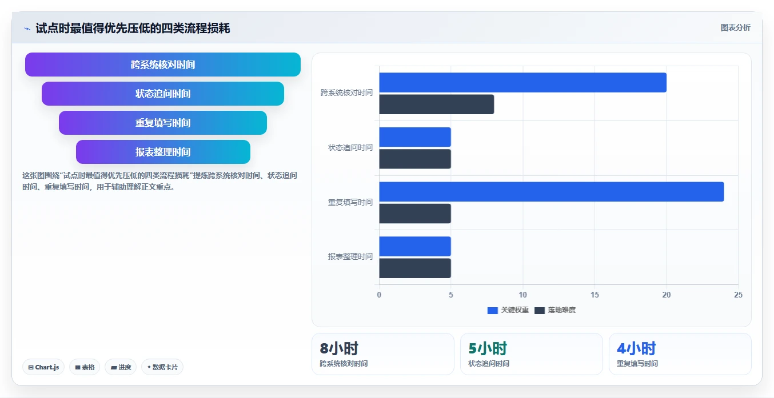
Task: Toggle the 关键权重 legend entry
Action: tap(508, 310)
